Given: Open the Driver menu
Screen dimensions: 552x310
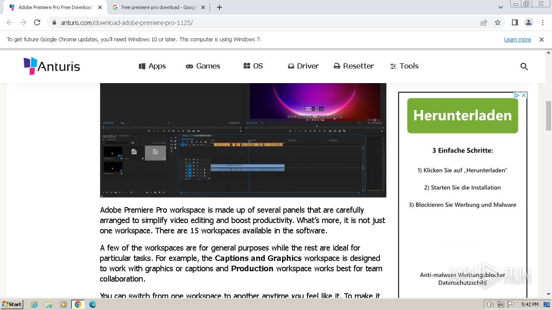Looking at the screenshot, I should tap(303, 66).
